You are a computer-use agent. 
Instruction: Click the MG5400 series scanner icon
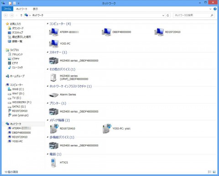tap(54, 61)
